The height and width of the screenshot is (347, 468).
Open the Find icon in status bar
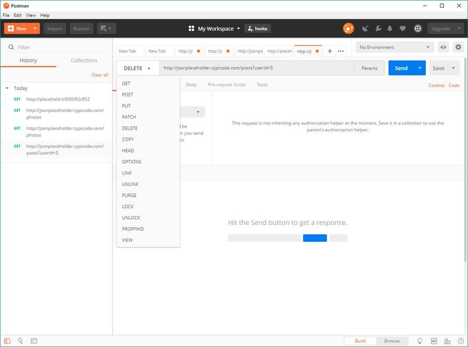(x=20, y=341)
